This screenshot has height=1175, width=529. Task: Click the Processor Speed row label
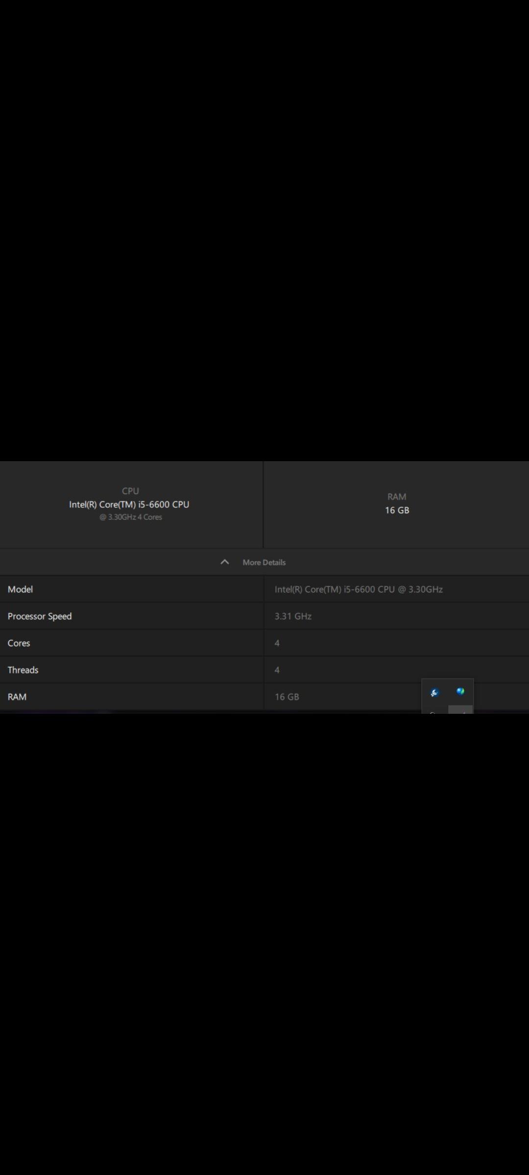(40, 616)
